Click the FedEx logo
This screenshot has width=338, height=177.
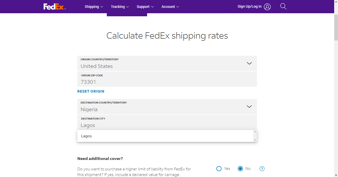[x=55, y=7]
